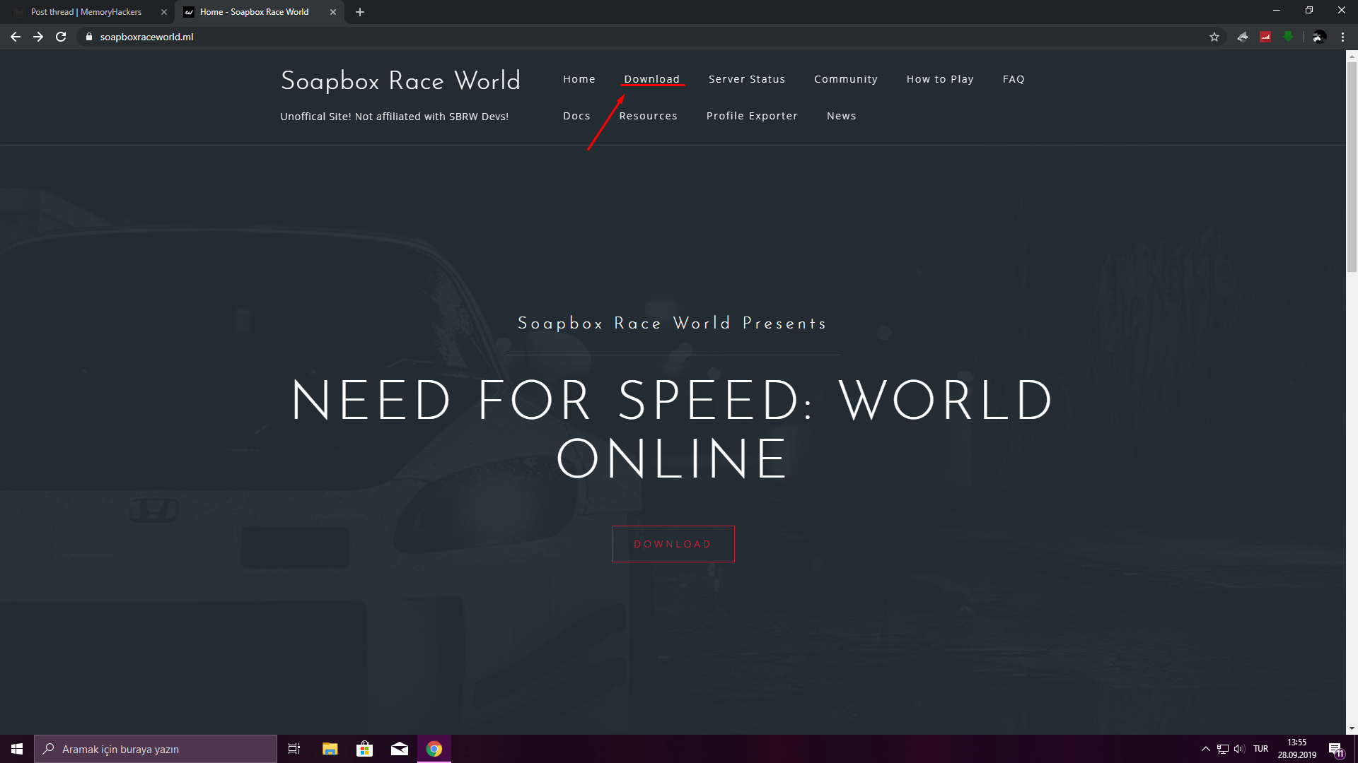Go forward using the browser forward arrow
The image size is (1358, 763).
click(38, 37)
